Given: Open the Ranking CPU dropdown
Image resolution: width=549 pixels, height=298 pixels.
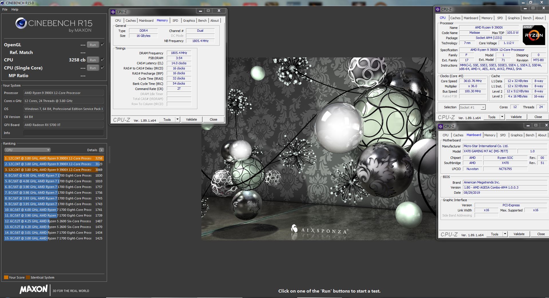Looking at the screenshot, I should click(x=27, y=150).
